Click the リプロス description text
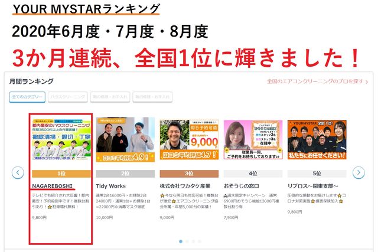 (x=317, y=198)
